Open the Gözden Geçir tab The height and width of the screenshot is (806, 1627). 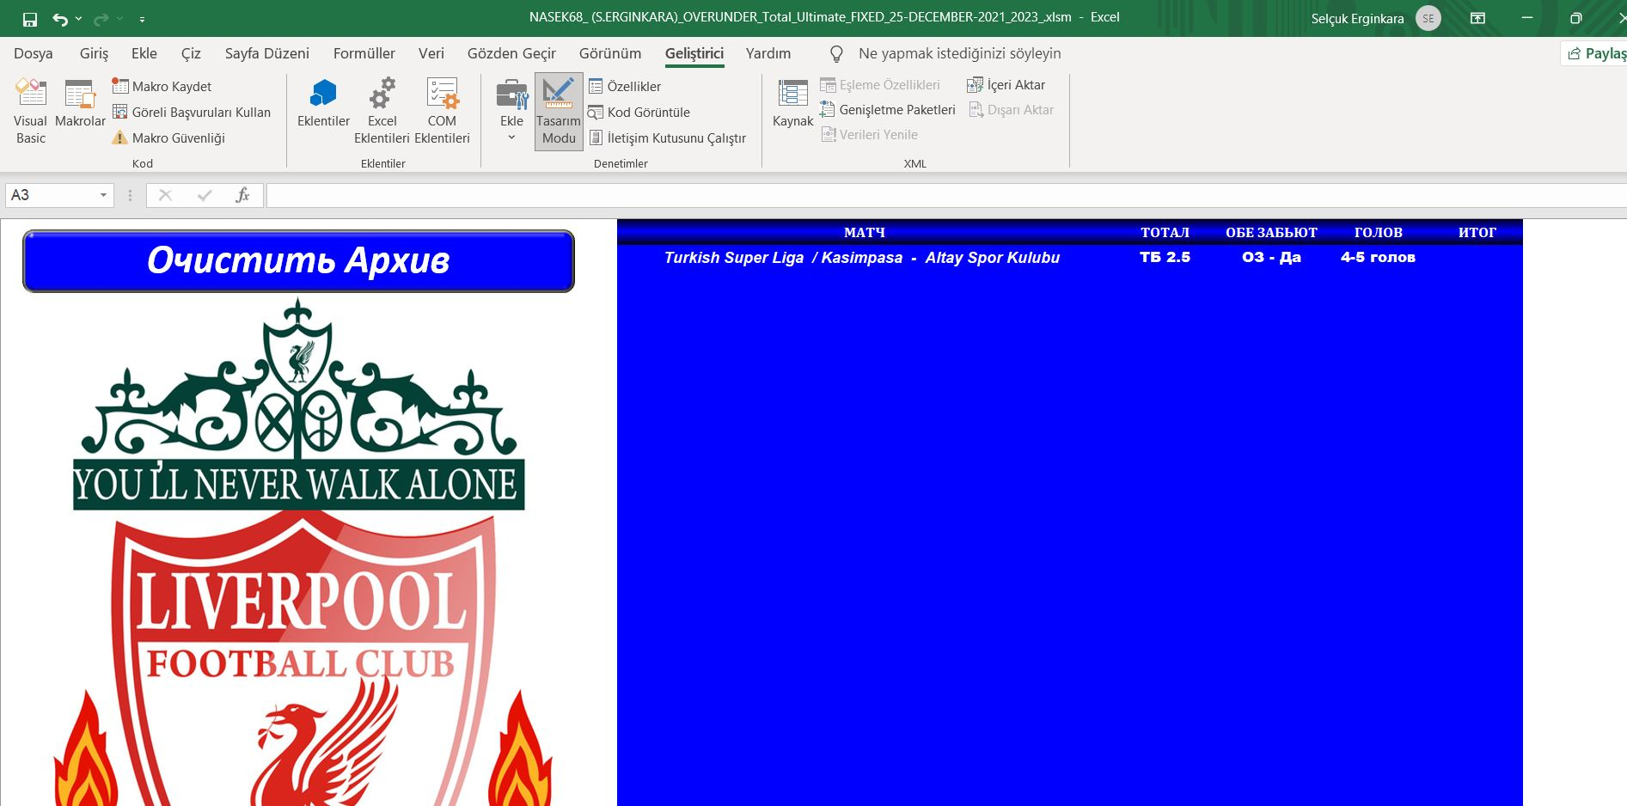(x=511, y=53)
